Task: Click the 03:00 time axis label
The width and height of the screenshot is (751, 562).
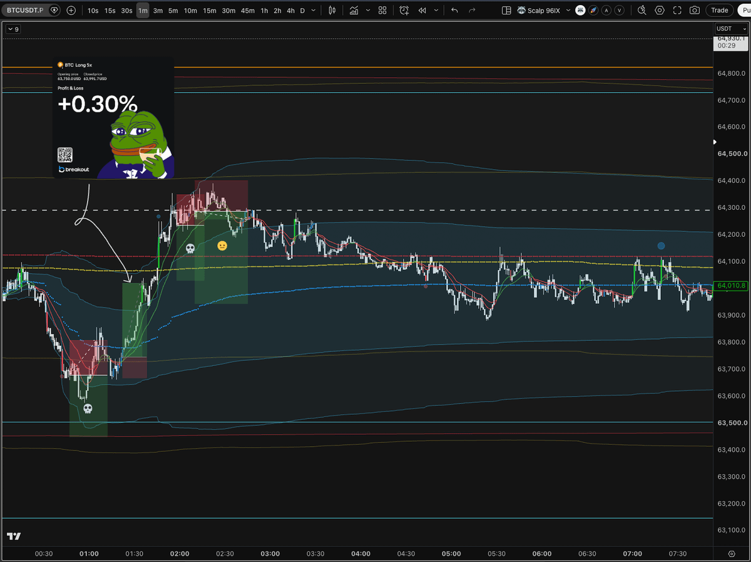Action: pyautogui.click(x=270, y=554)
